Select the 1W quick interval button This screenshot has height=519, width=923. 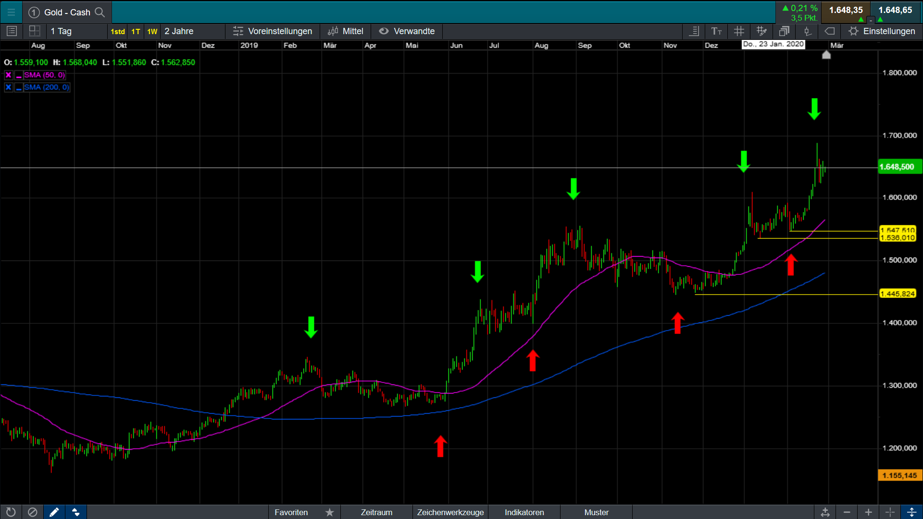tap(152, 32)
